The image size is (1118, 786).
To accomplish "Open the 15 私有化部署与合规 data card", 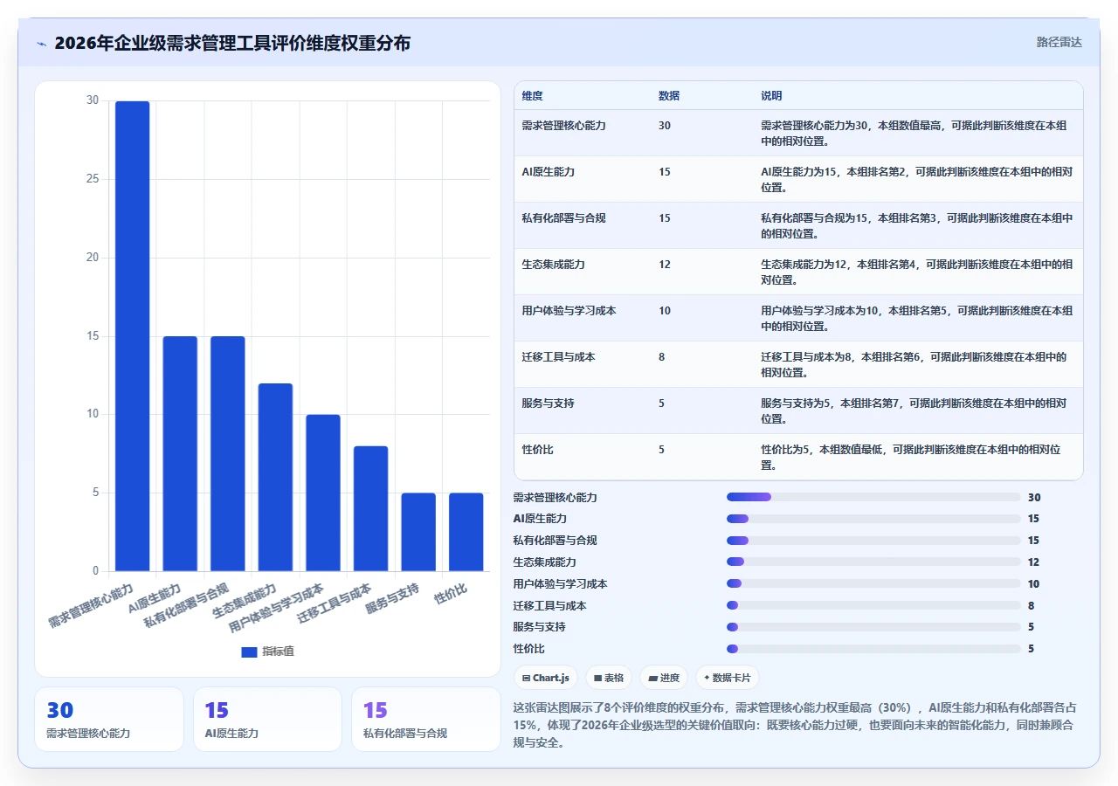I will click(x=426, y=719).
